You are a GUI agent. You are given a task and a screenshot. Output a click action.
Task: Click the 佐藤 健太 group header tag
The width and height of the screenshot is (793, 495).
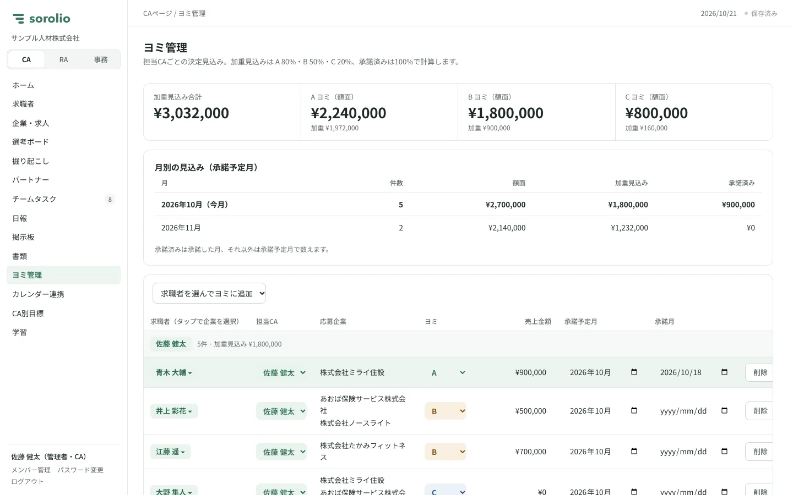click(x=171, y=344)
